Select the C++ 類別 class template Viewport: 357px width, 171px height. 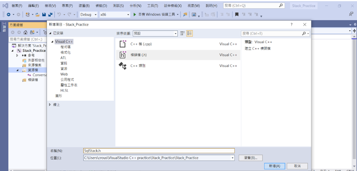pyautogui.click(x=178, y=66)
